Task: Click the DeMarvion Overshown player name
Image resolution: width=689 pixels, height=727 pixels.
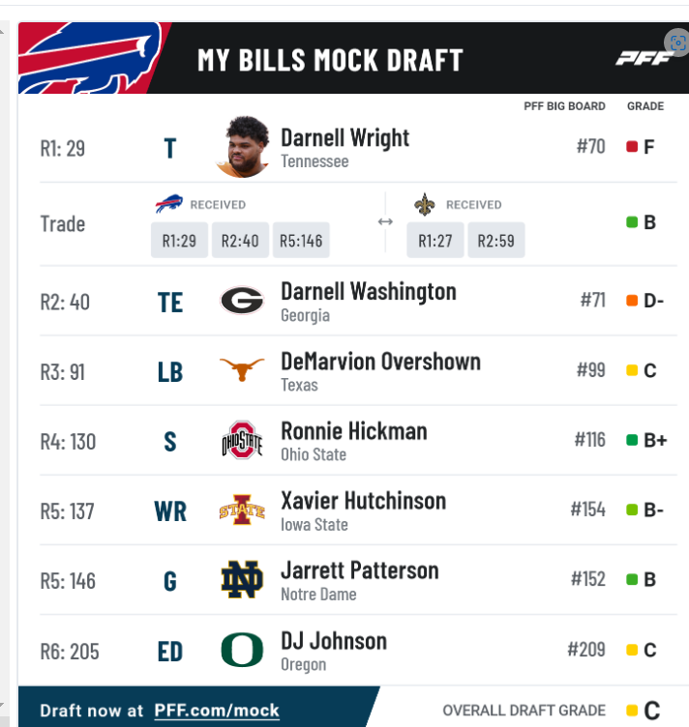Action: [381, 362]
